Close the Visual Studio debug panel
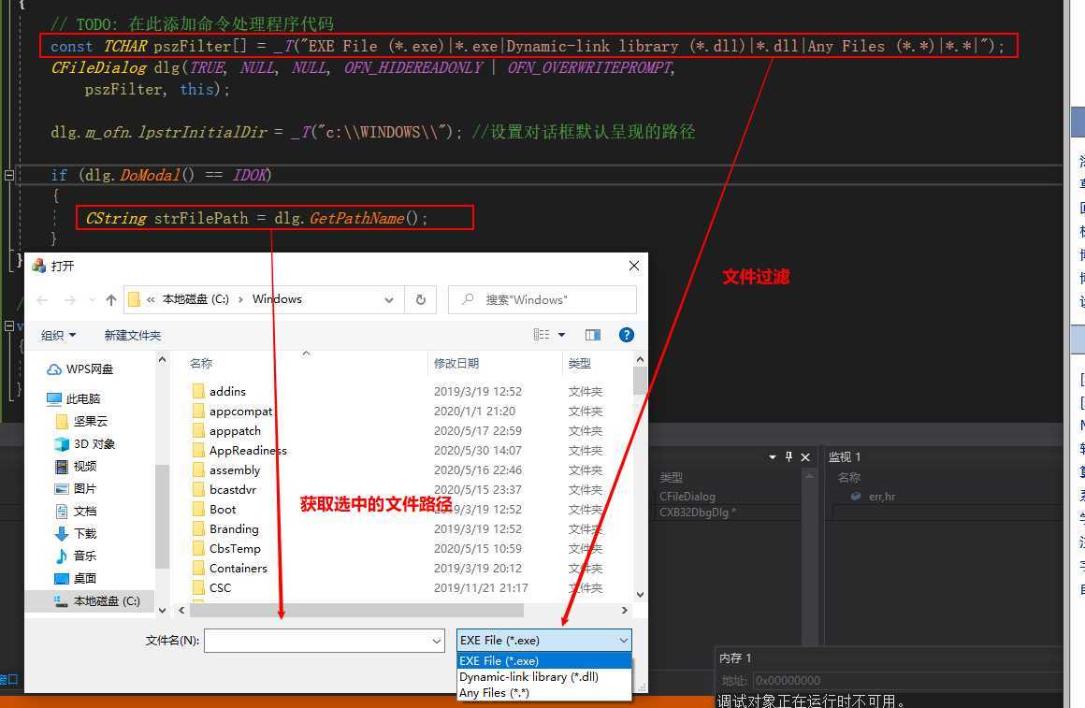The width and height of the screenshot is (1085, 708). click(x=805, y=456)
